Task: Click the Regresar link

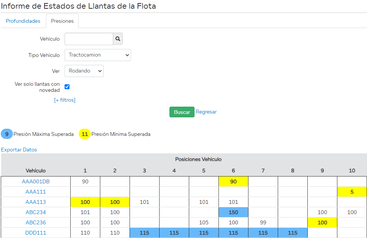Action: tap(206, 112)
